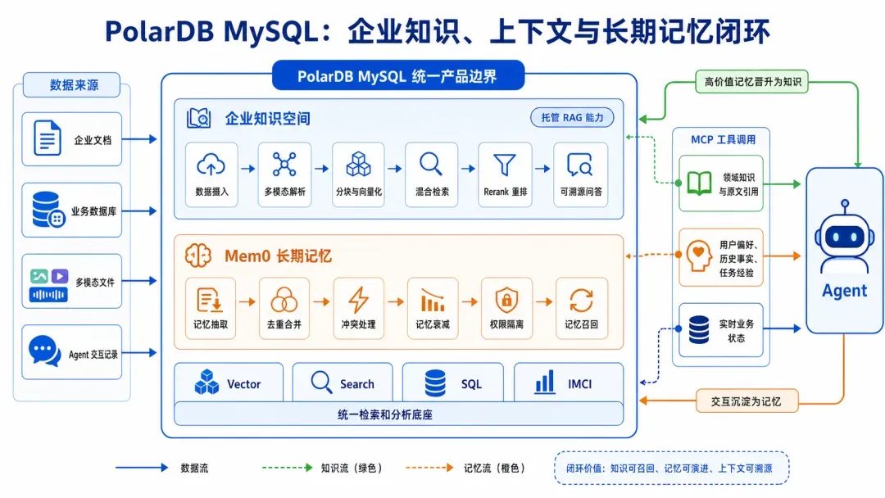Click the 记忆流（橙色）legend label

coord(494,468)
